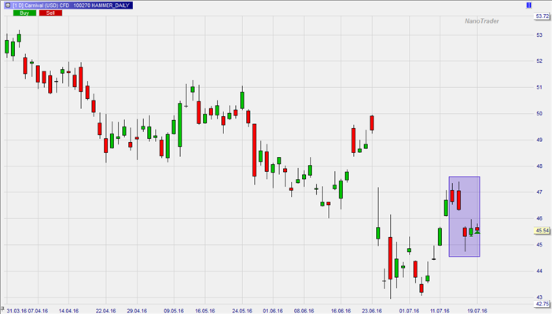
Task: Click the 29.04.16 date label
Action: (x=137, y=311)
